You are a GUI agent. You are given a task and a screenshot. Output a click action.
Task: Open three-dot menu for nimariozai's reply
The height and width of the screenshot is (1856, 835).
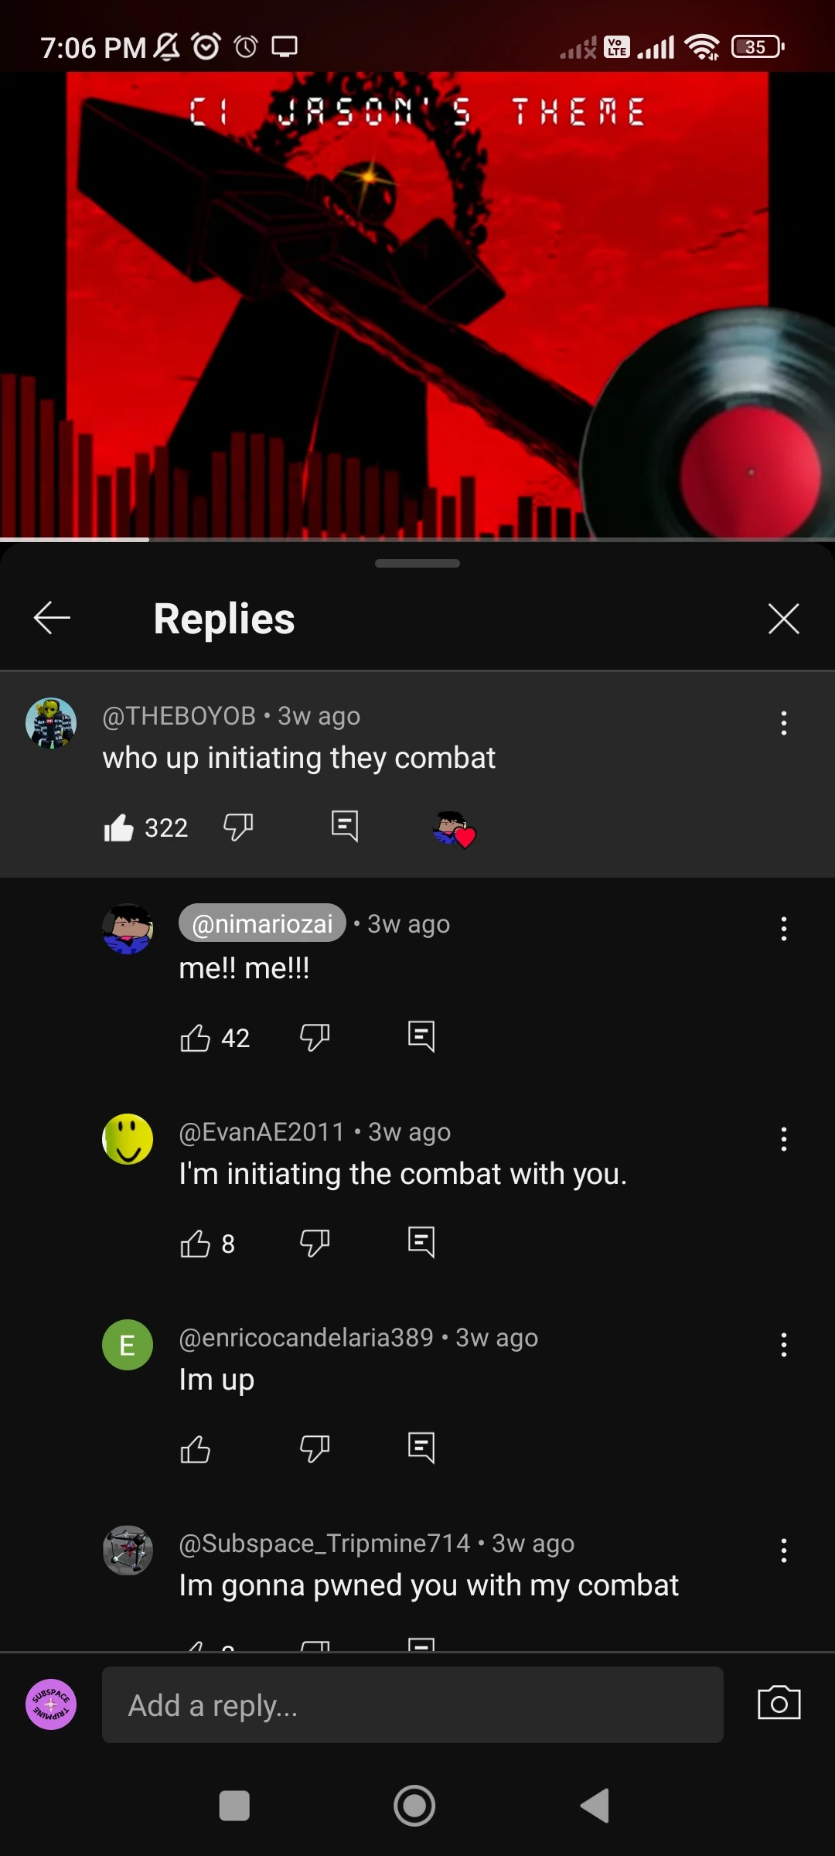pos(784,929)
